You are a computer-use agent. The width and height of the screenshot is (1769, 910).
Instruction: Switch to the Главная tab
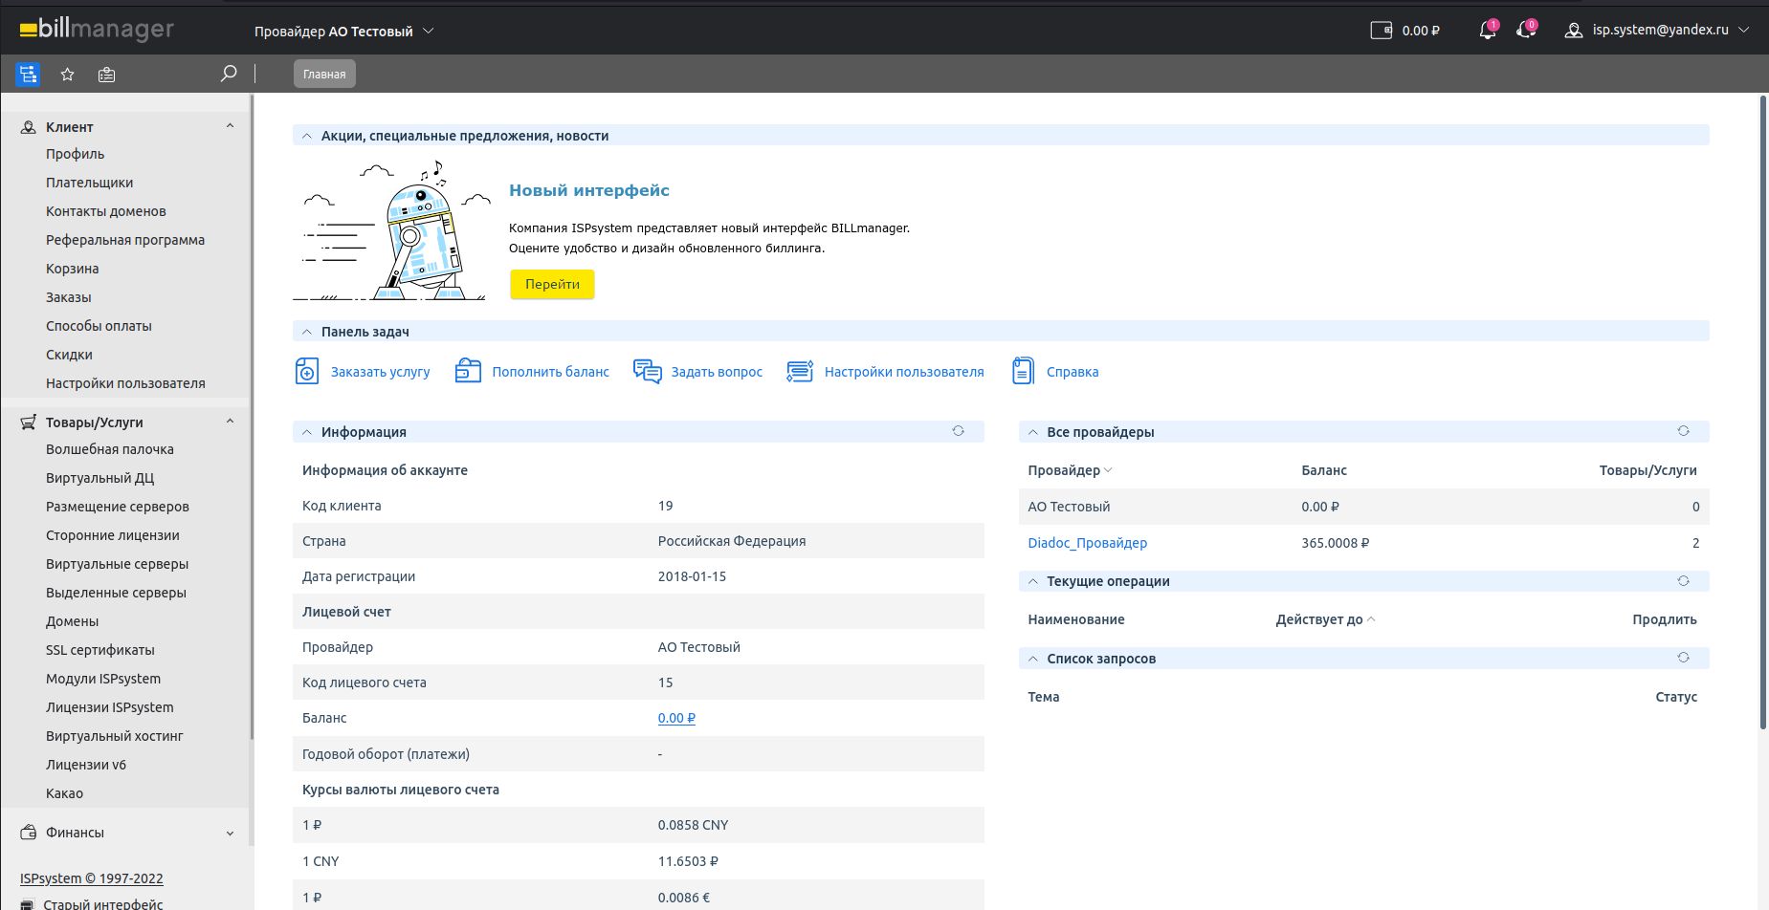pyautogui.click(x=324, y=74)
